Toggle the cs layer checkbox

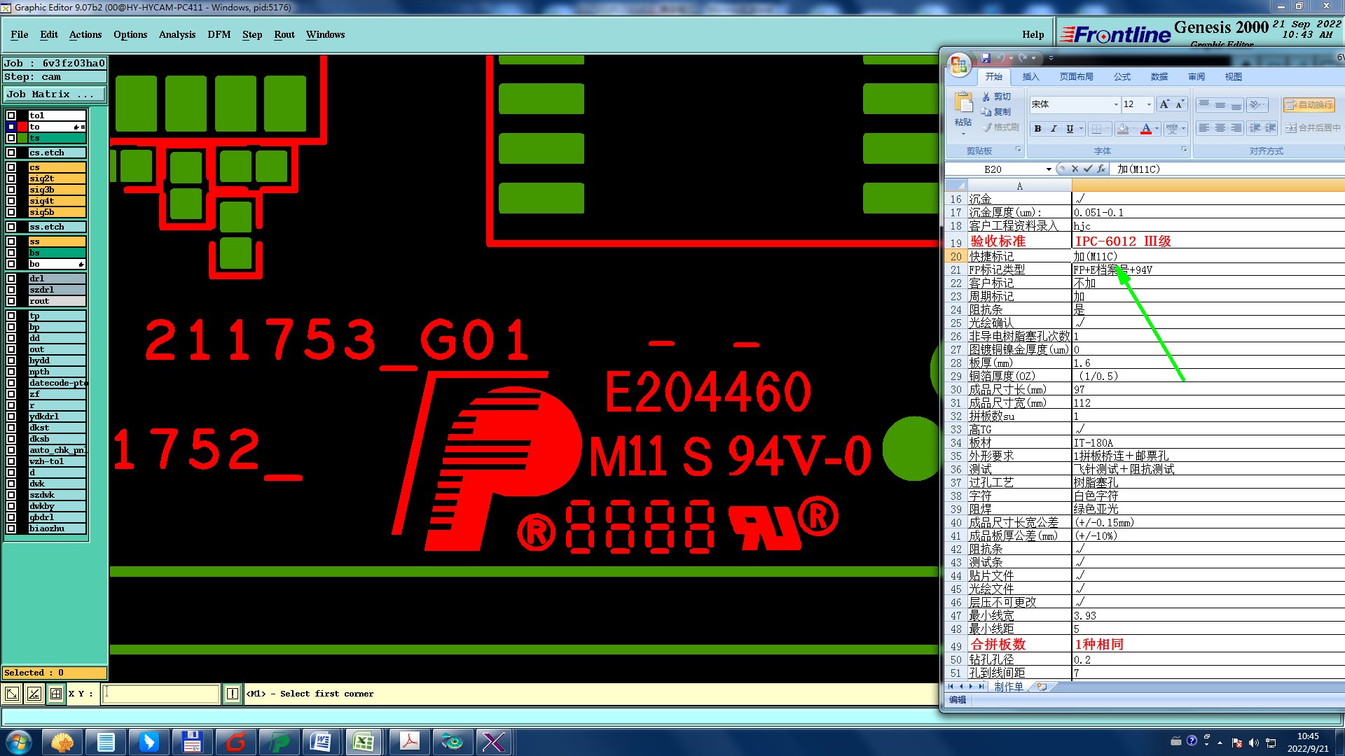click(x=11, y=167)
